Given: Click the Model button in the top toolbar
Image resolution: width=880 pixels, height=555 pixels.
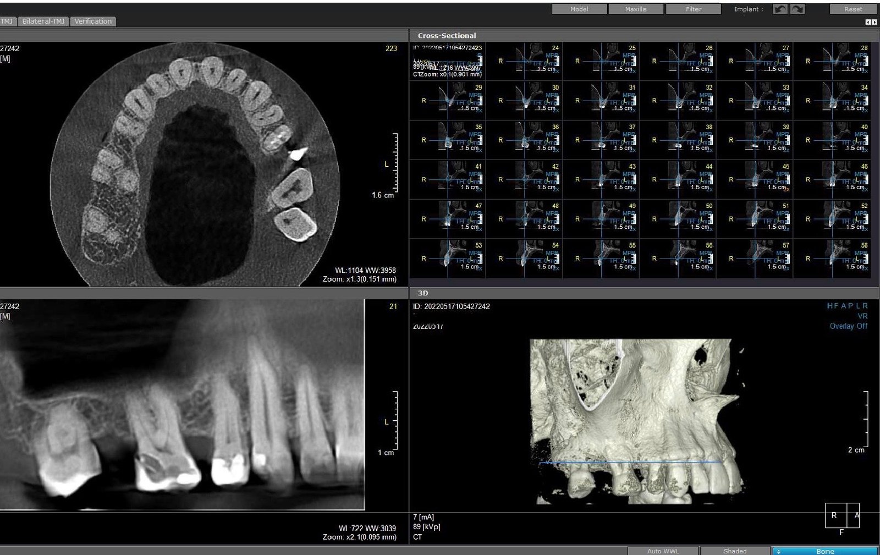Looking at the screenshot, I should 579,9.
